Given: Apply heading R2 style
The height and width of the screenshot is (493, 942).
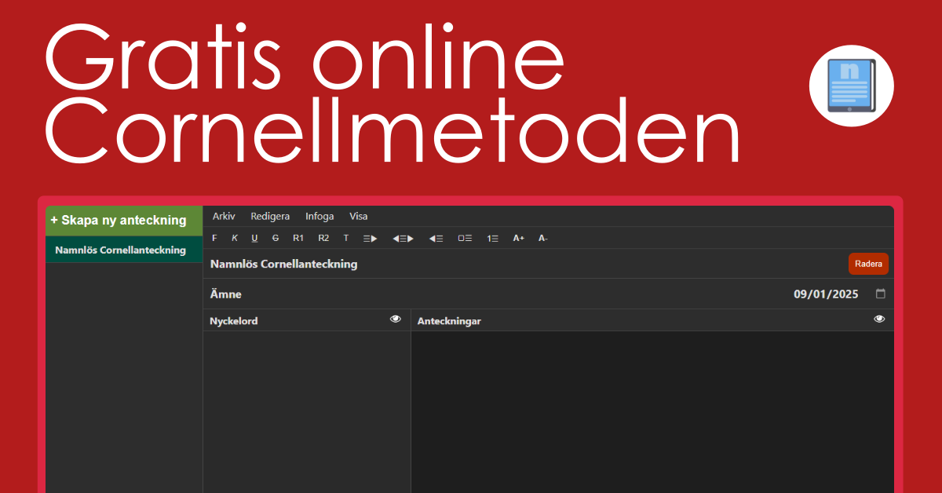Looking at the screenshot, I should [x=323, y=238].
